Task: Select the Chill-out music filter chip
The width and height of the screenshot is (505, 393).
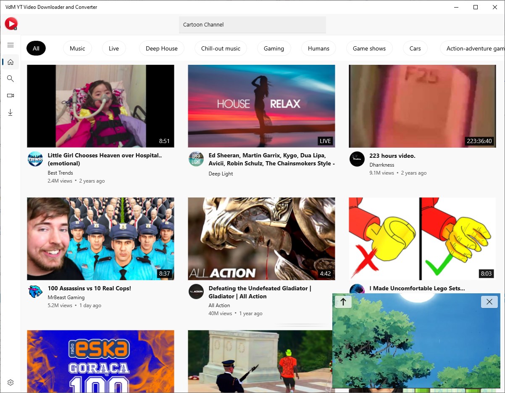Action: (x=221, y=48)
